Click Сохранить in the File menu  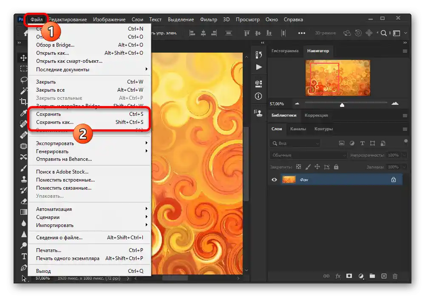(89, 114)
